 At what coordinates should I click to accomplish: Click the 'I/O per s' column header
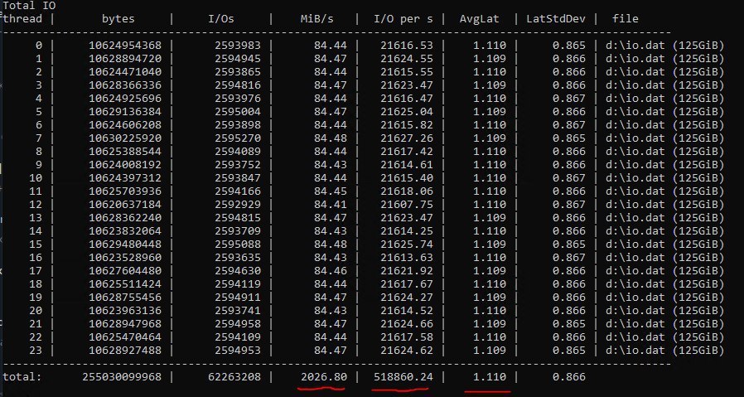[x=403, y=19]
